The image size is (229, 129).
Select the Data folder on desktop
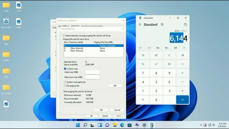pos(6,40)
